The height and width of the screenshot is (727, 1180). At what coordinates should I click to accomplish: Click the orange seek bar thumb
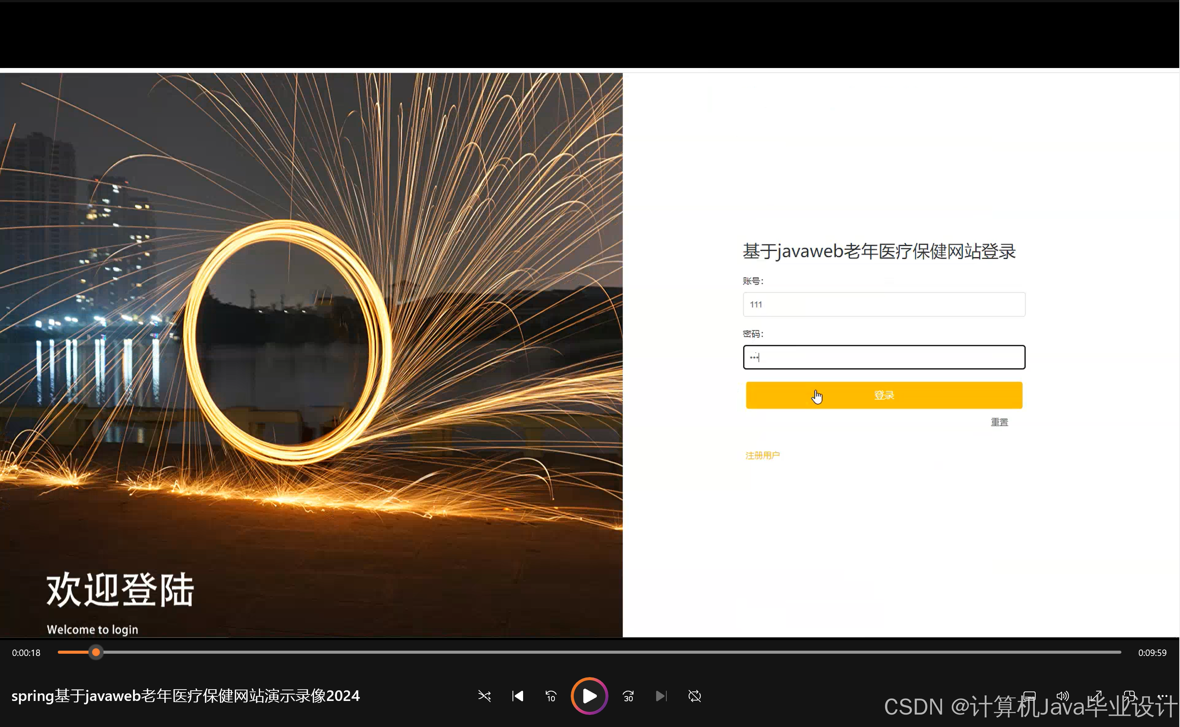(96, 652)
